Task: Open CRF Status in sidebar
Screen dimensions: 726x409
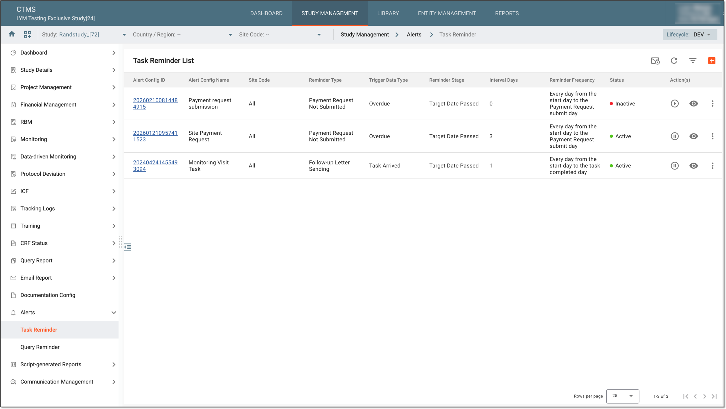Action: coord(60,243)
